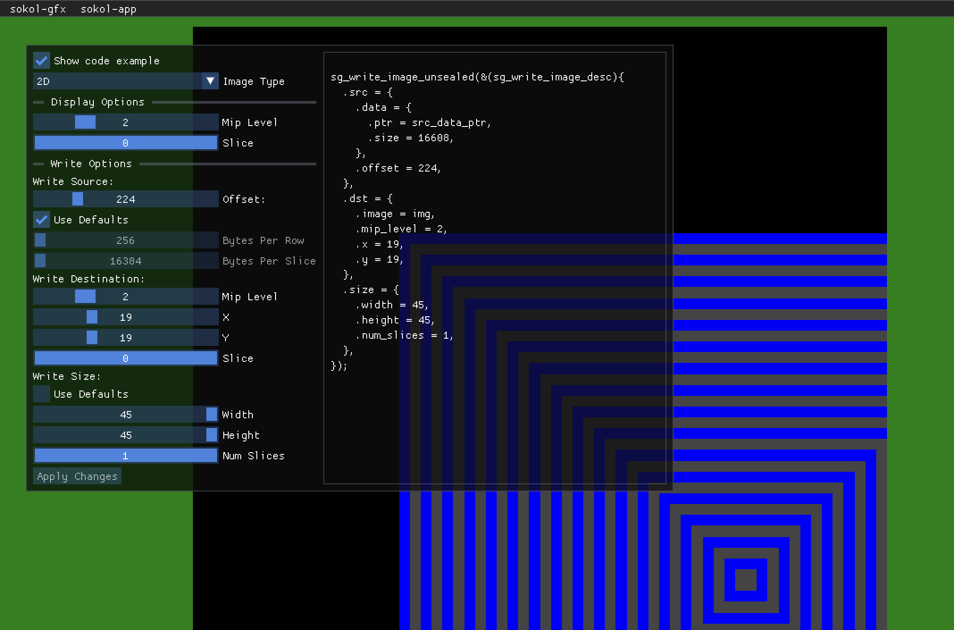The image size is (954, 630).
Task: Click the 'Bytes Per Slice' label
Action: [269, 261]
